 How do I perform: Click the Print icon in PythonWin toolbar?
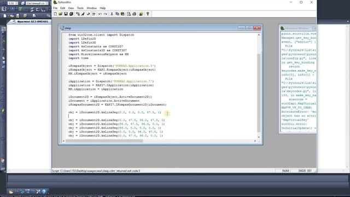pos(134,14)
